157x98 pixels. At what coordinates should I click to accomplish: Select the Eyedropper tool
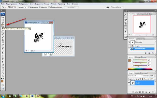(3, 71)
